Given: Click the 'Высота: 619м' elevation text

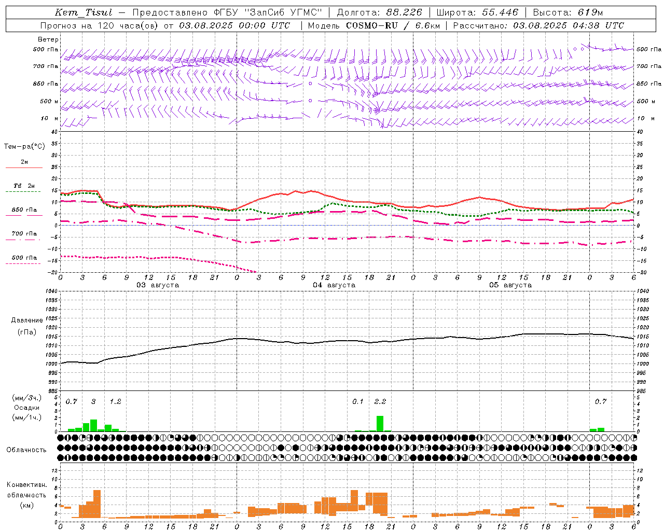Looking at the screenshot, I should [568, 12].
